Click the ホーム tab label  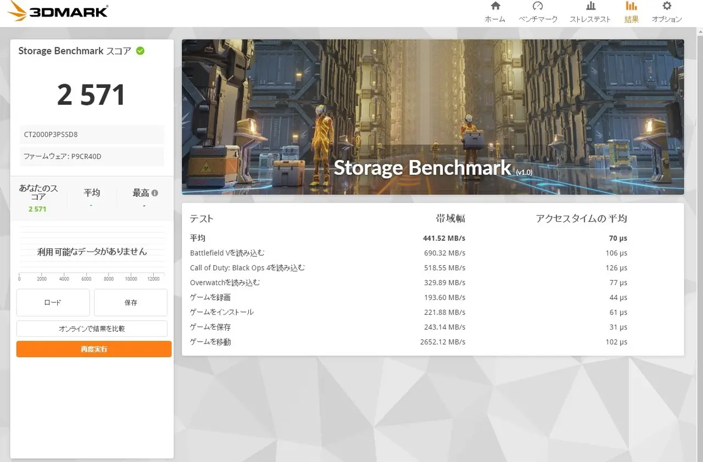(495, 19)
